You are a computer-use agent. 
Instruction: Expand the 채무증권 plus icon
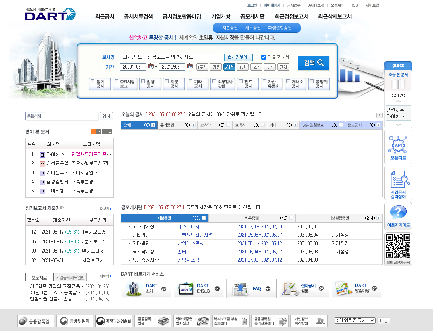[x=291, y=218]
